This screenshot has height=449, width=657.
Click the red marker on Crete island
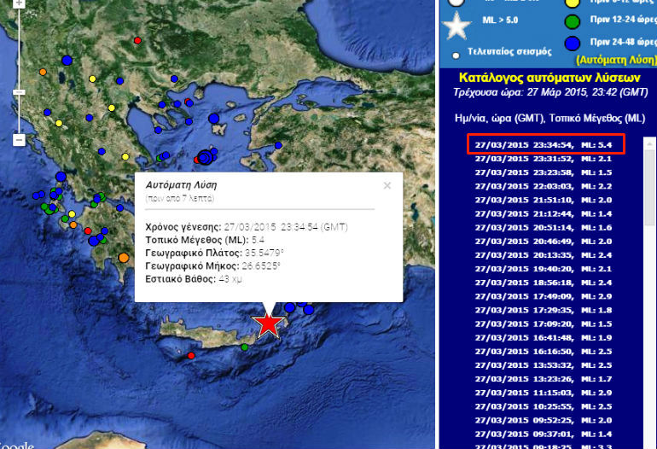[191, 355]
